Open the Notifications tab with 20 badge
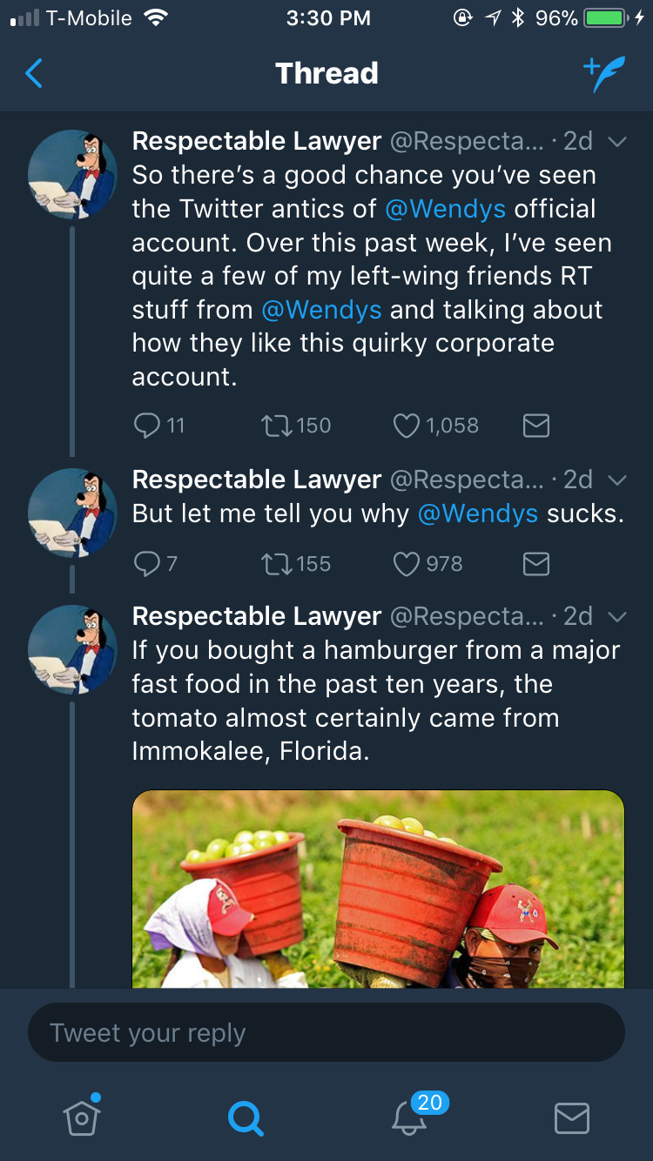 pyautogui.click(x=409, y=1117)
